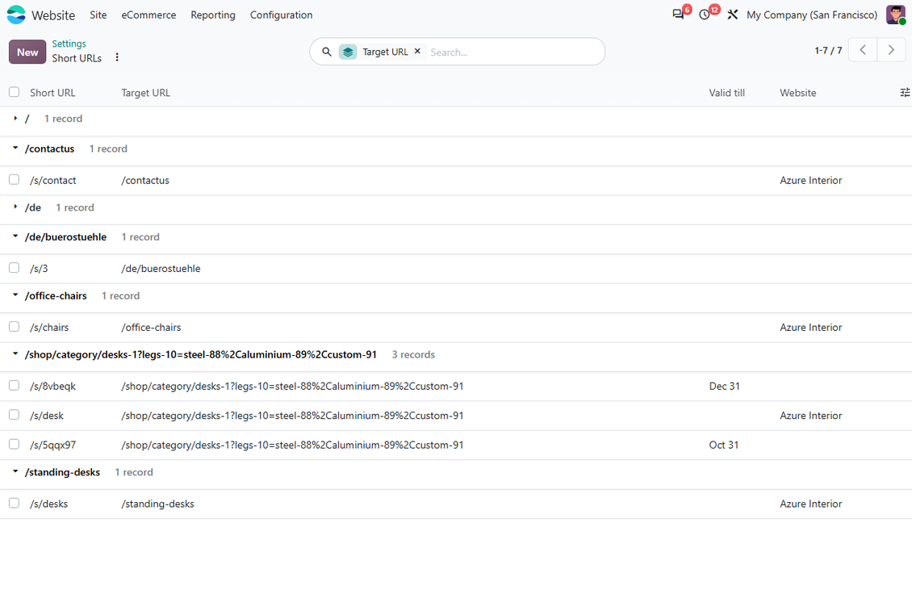Click the /s/8vbeqk target URL cell
Viewport: 912px width, 594px height.
pyautogui.click(x=292, y=386)
